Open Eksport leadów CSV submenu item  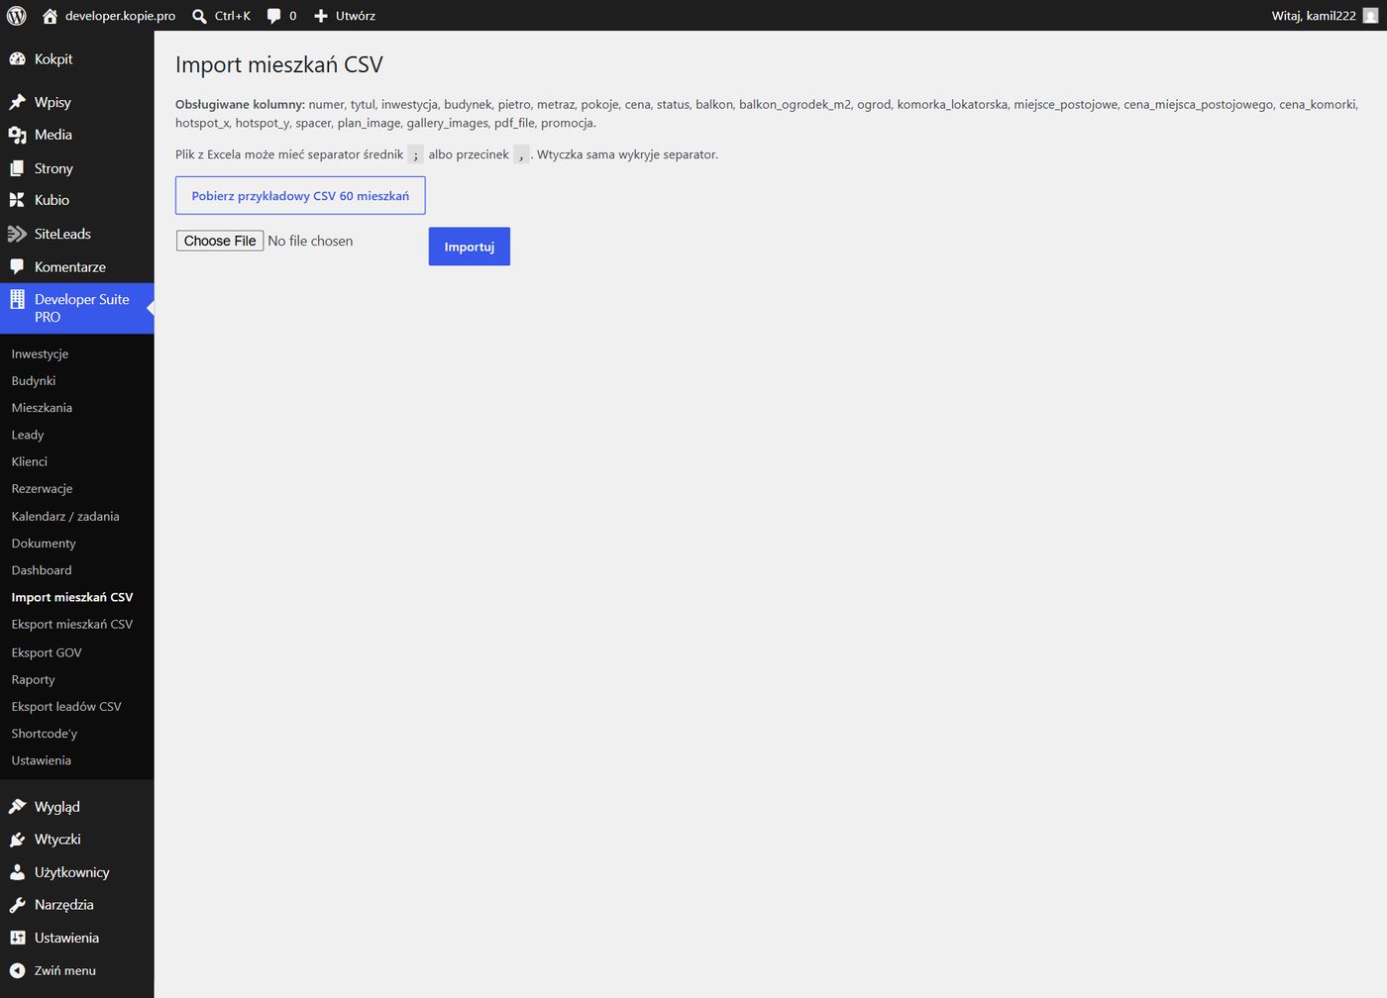coord(66,707)
